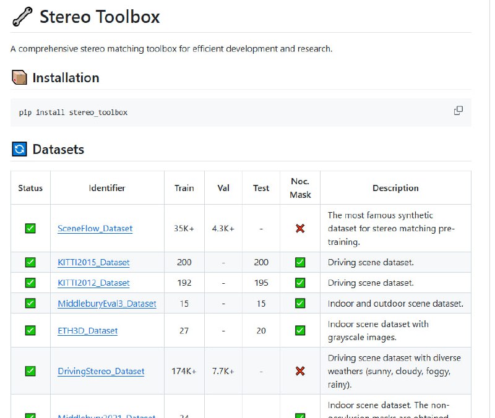
Task: Toggle the Noc. Mask checkmark for KITTI2012_Dataset
Action: pyautogui.click(x=300, y=283)
